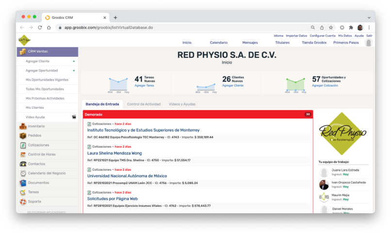Click the Oportunidades y Cotizaciones green chart
Screen dimensions: 391x234
pos(296,84)
